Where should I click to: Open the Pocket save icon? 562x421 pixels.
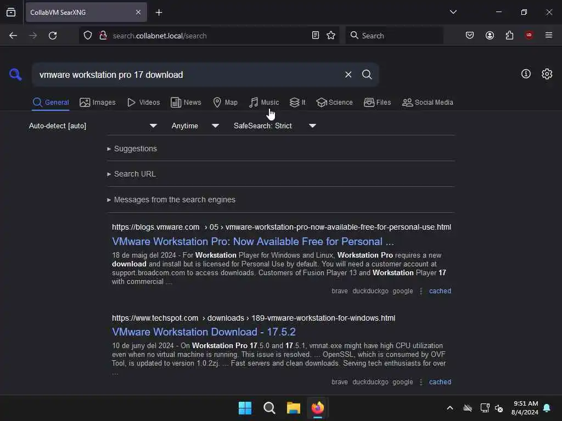click(x=470, y=35)
